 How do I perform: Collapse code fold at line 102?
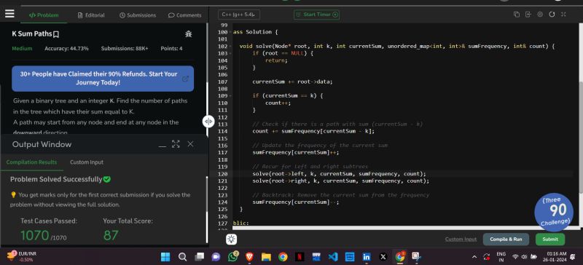coord(230,47)
